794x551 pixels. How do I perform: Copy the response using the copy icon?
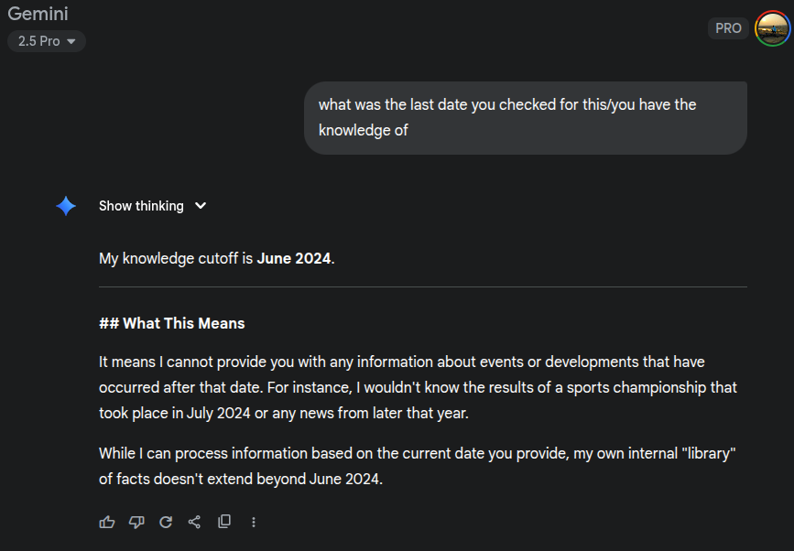(224, 522)
